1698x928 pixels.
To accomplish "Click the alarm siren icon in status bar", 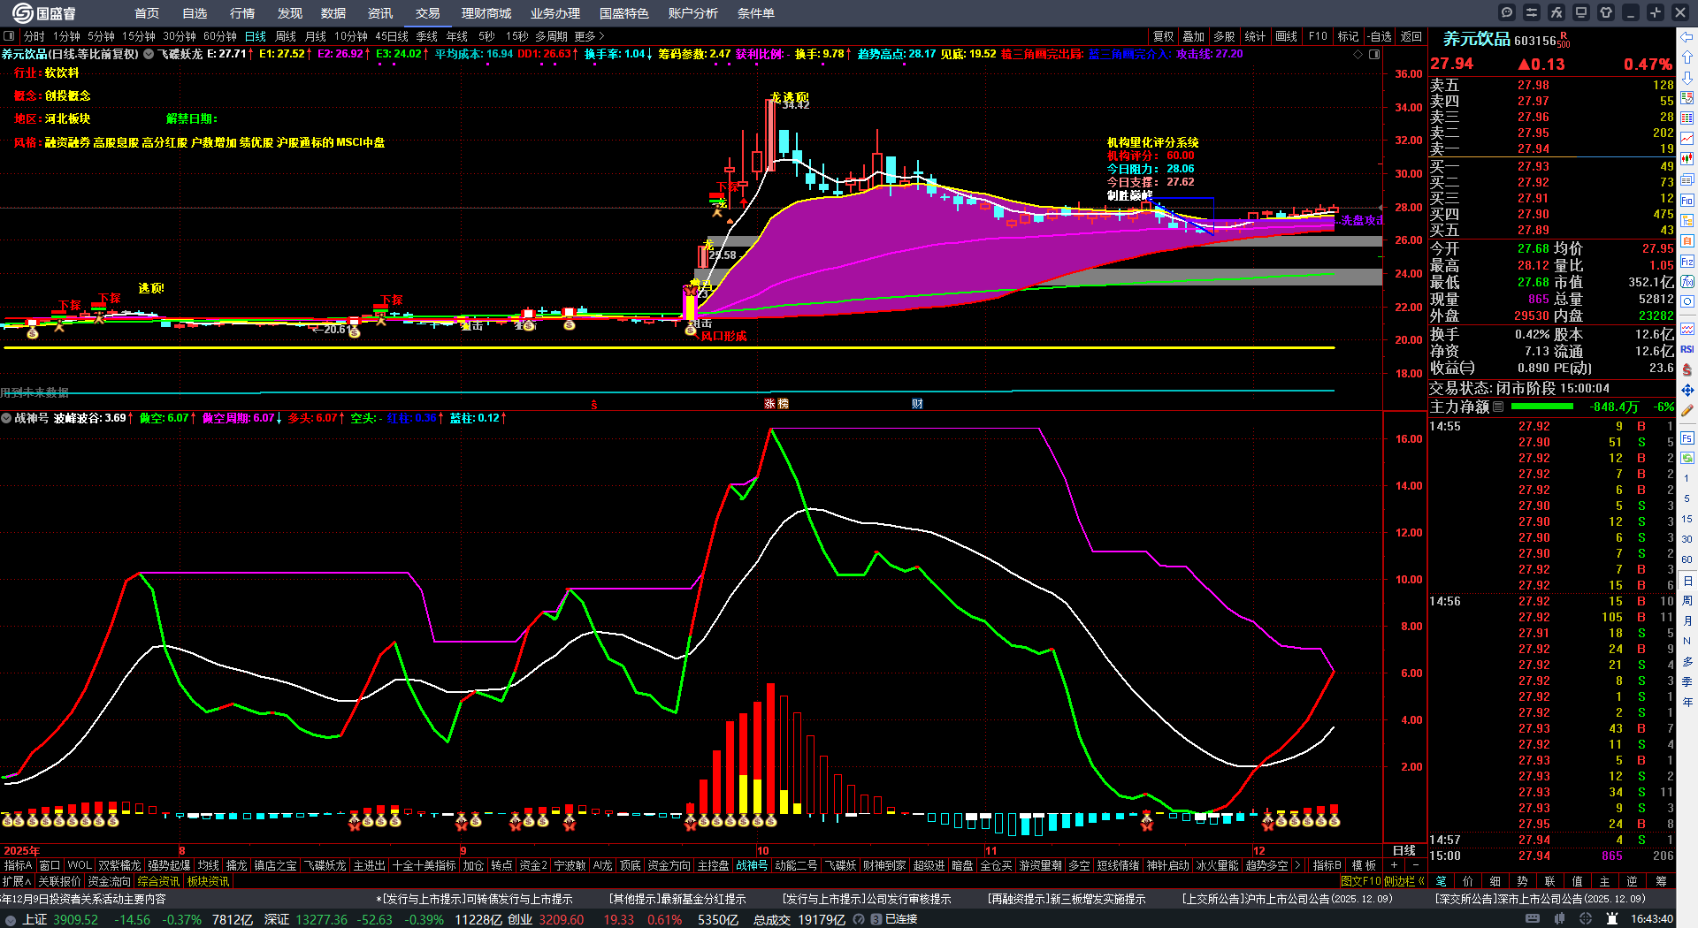I will tap(1610, 919).
